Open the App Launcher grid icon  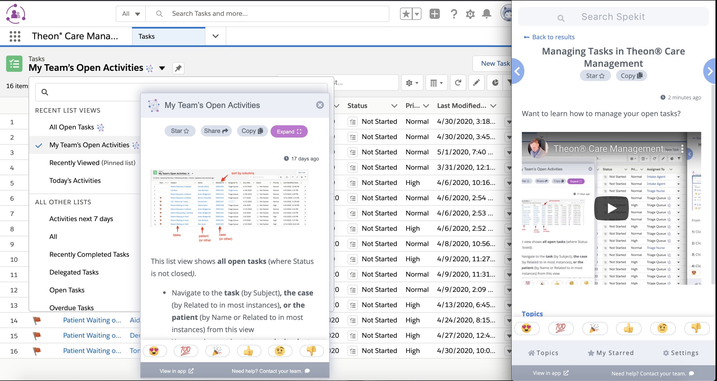[x=15, y=36]
